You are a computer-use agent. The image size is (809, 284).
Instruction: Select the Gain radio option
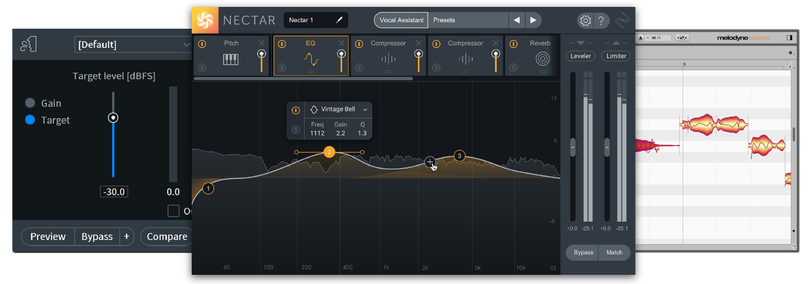(30, 103)
